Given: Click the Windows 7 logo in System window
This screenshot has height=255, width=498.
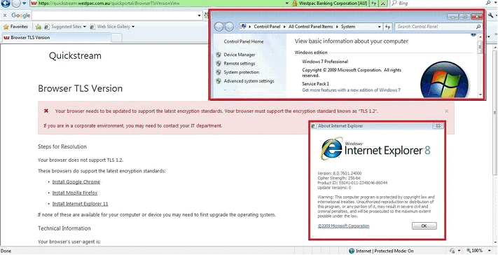Looking at the screenshot, I should click(x=444, y=80).
